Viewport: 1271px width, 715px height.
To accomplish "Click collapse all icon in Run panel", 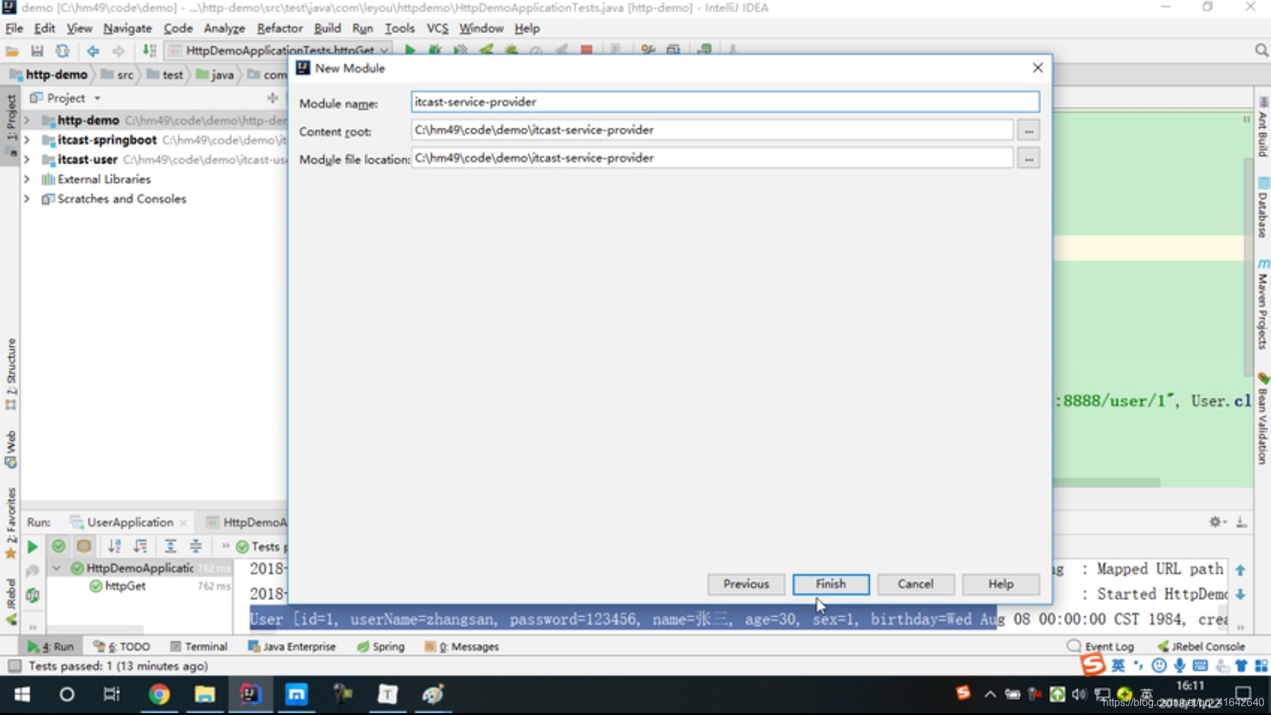I will click(x=196, y=546).
